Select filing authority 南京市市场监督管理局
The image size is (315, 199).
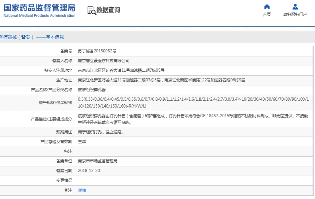tap(98, 161)
